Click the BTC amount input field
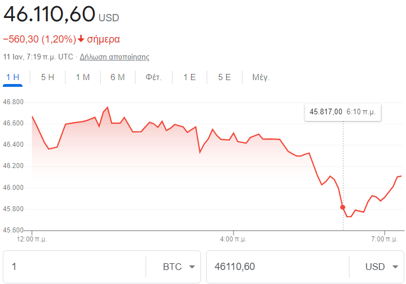 point(73,267)
